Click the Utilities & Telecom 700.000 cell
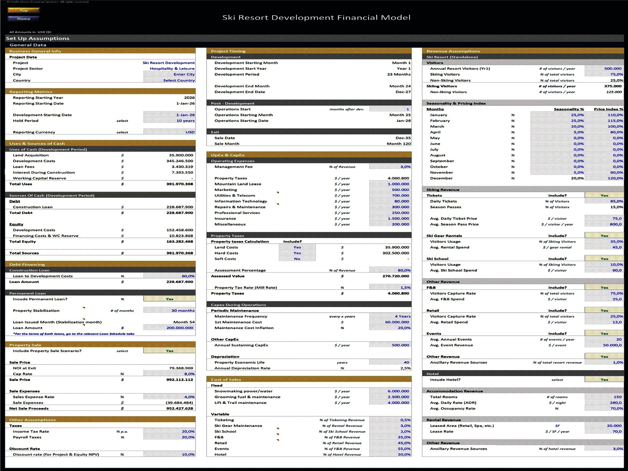This screenshot has height=471, width=628. [x=390, y=196]
